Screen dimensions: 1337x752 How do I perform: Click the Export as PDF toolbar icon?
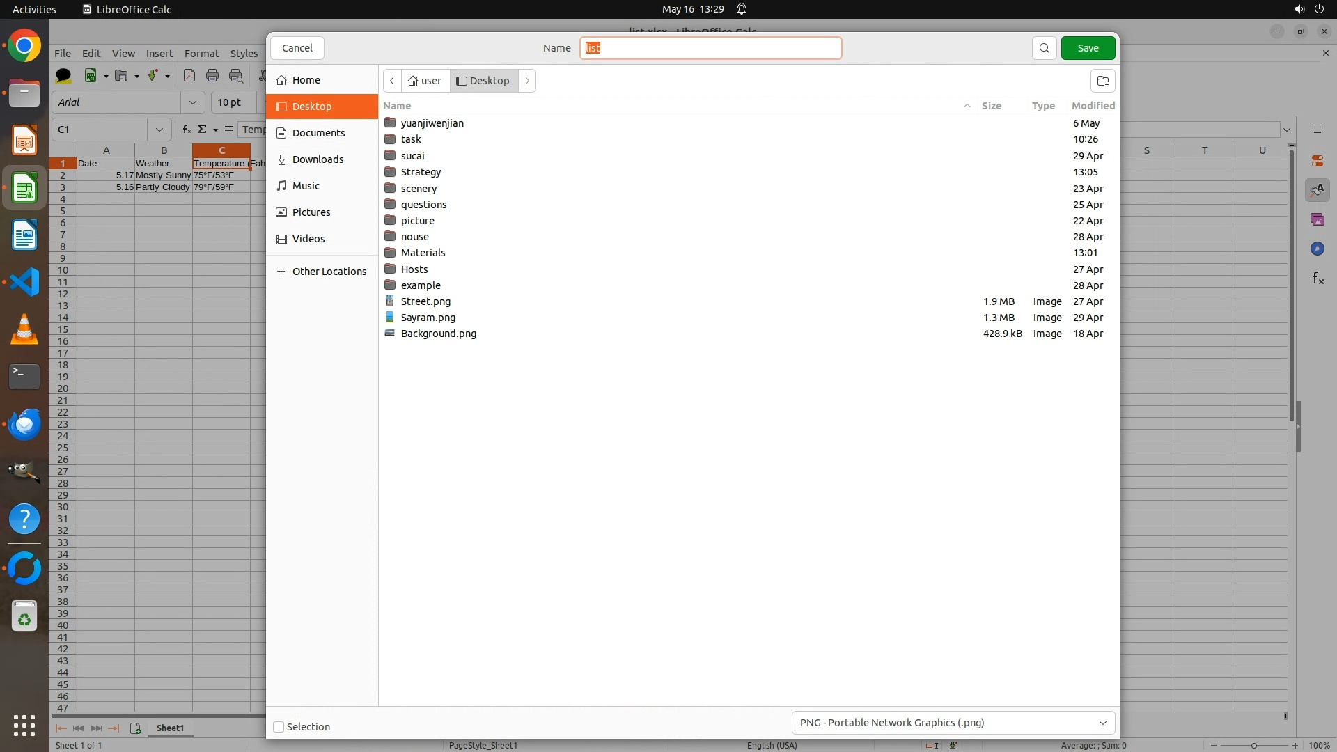(x=189, y=76)
